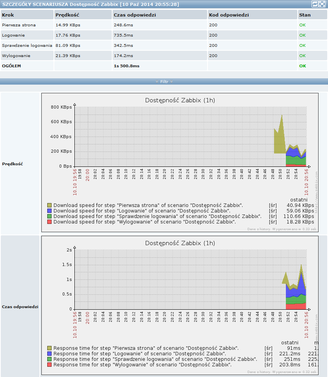Click the refresh/reset arrows icon in header

pos(315,4)
